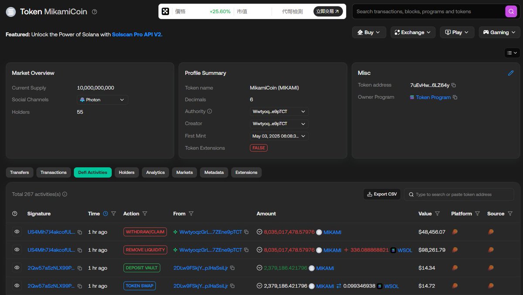Image resolution: width=523 pixels, height=295 pixels.
Task: Click the red FALSE Token Extensions badge
Action: click(x=259, y=148)
